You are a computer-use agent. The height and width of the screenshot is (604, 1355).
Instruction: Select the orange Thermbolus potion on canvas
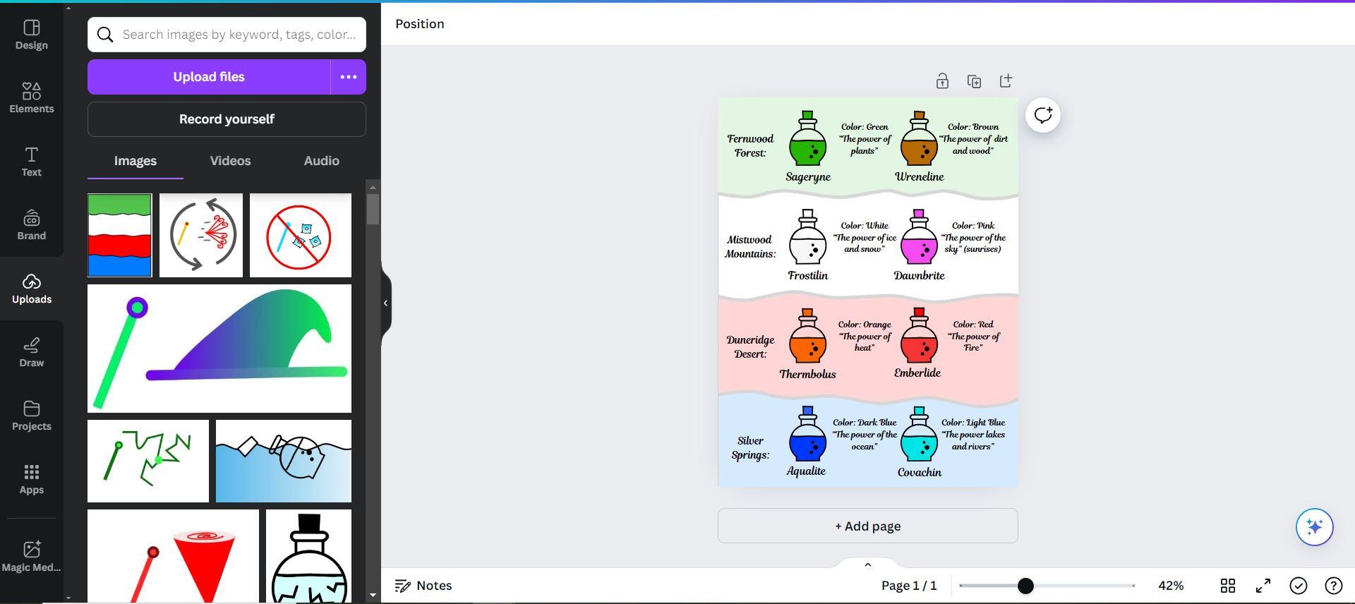point(807,336)
